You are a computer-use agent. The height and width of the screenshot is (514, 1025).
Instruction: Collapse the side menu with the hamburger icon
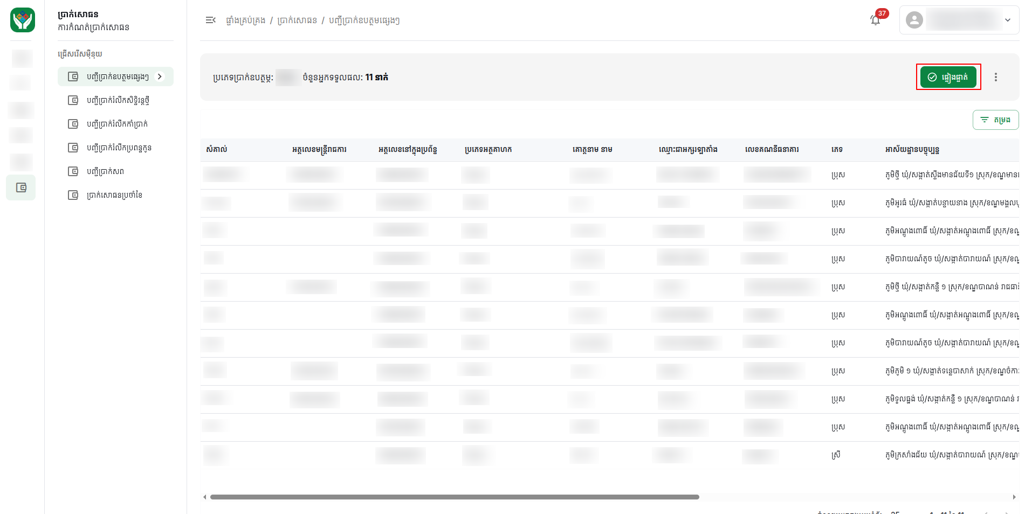pyautogui.click(x=210, y=20)
